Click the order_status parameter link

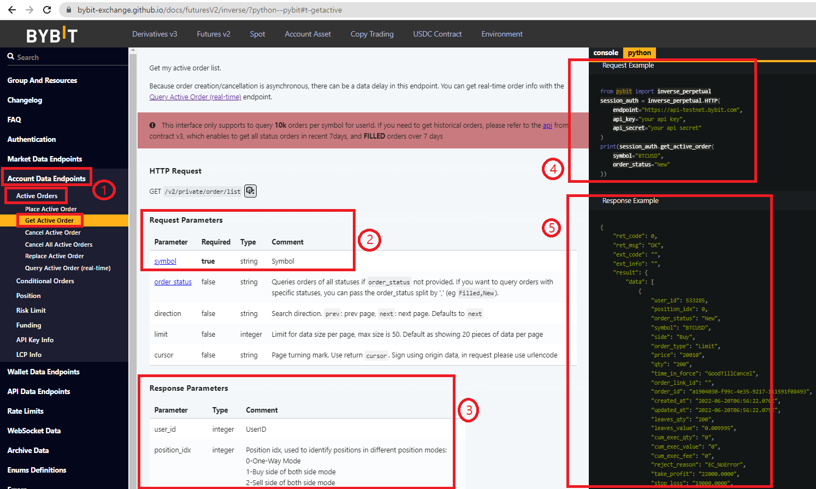click(173, 282)
